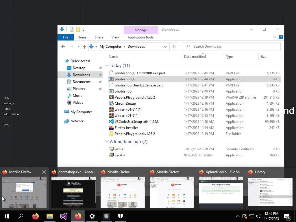The width and height of the screenshot is (296, 222).
Task: Click play in the game menu
Action: (6, 98)
